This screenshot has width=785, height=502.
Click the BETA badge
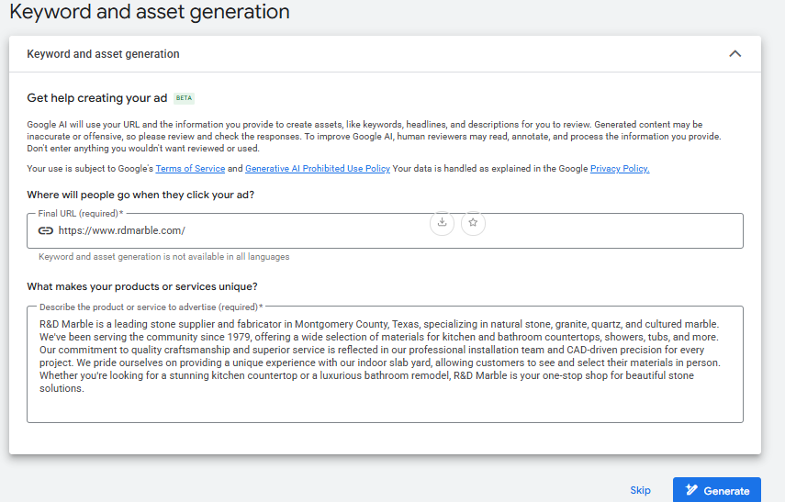[x=184, y=98]
